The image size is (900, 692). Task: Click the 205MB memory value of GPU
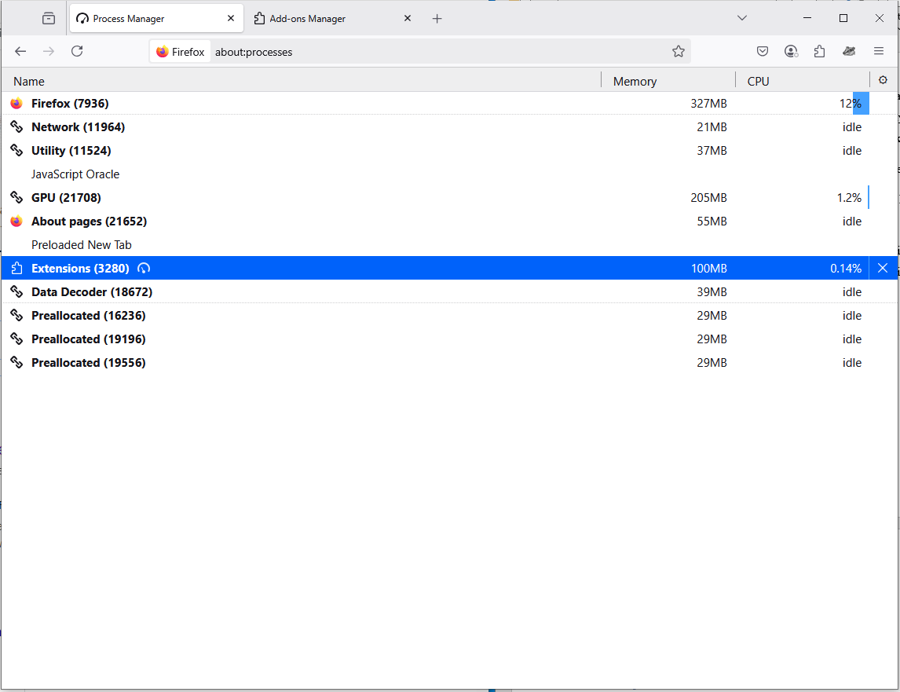(709, 198)
